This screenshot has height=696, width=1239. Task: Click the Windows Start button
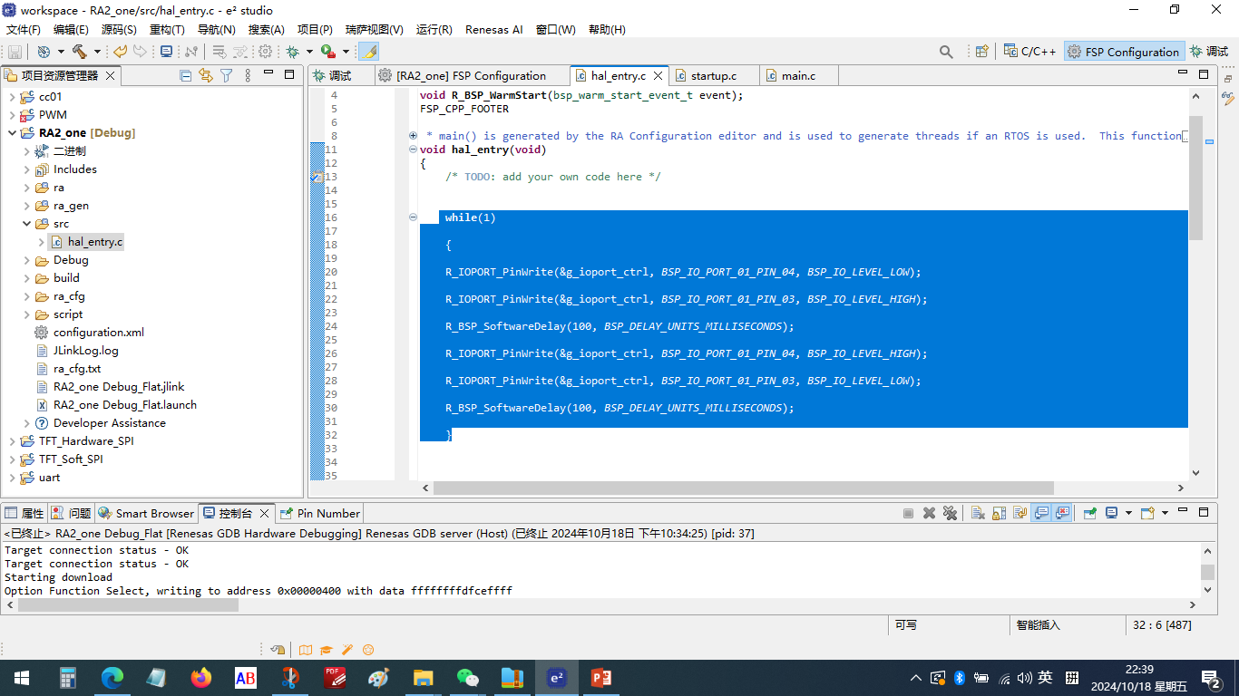[22, 678]
